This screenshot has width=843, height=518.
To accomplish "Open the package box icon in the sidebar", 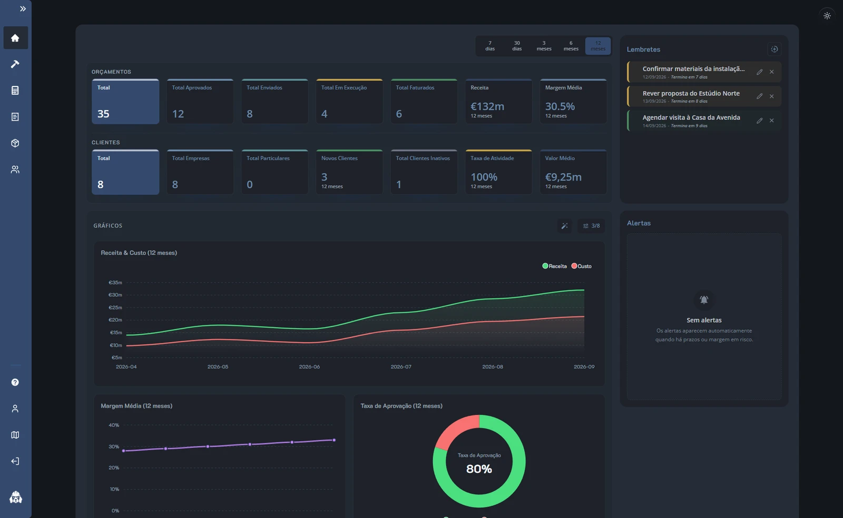I will click(x=15, y=143).
